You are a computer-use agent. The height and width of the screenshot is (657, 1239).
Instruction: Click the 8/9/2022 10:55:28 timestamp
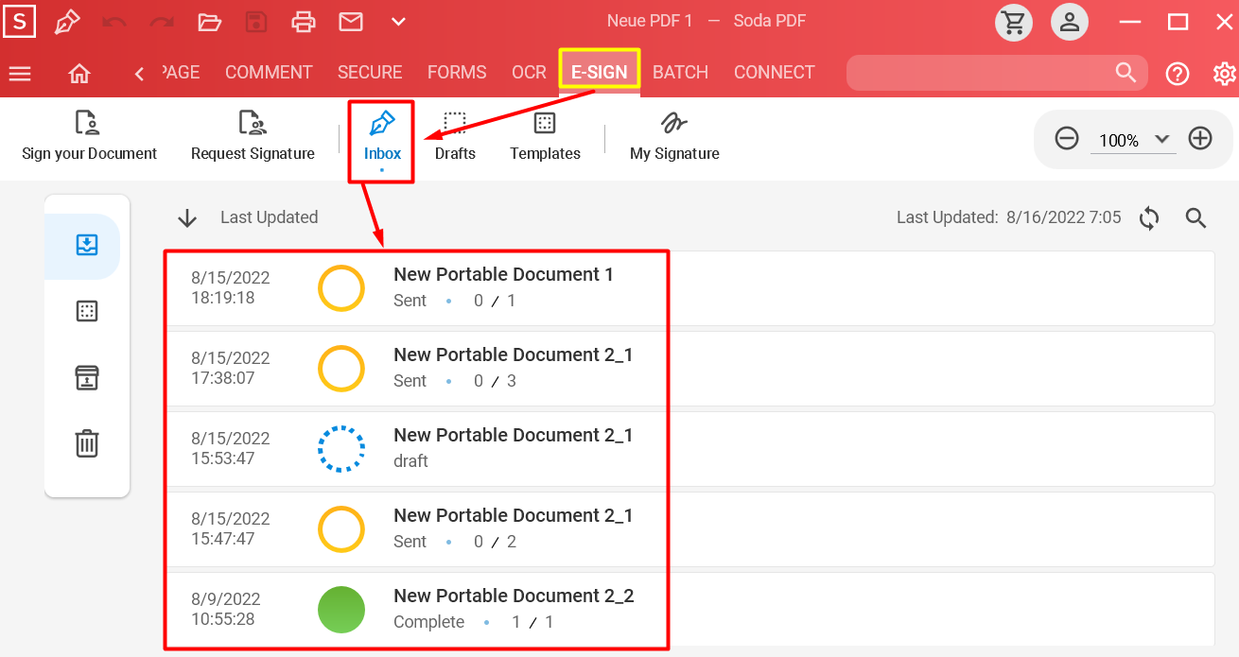pyautogui.click(x=225, y=610)
